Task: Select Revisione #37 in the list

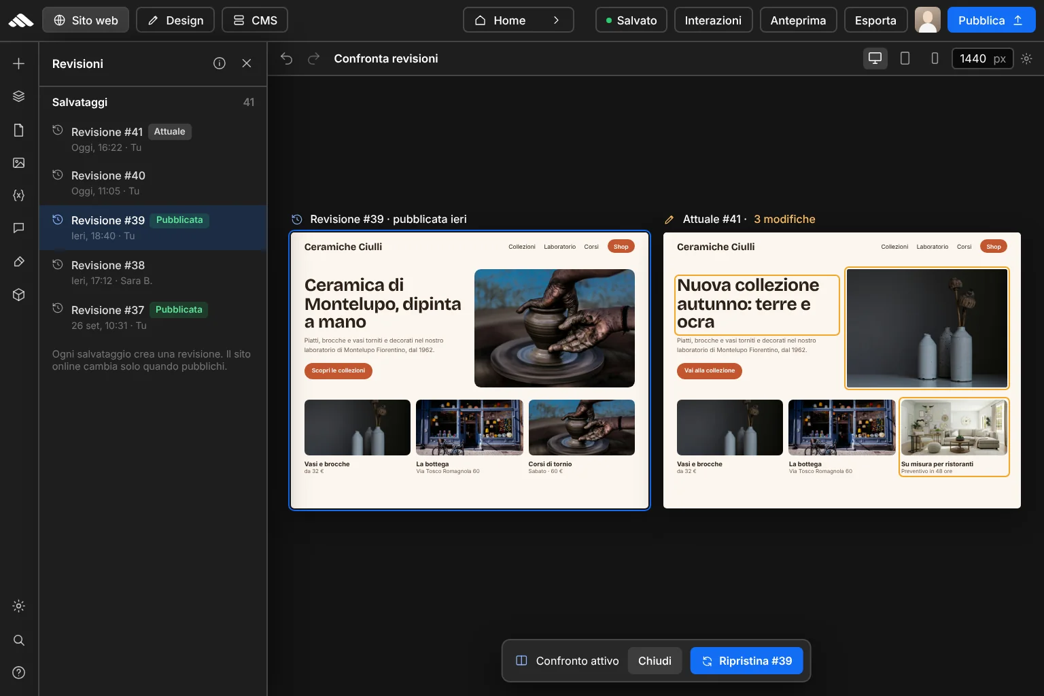Action: pos(153,317)
